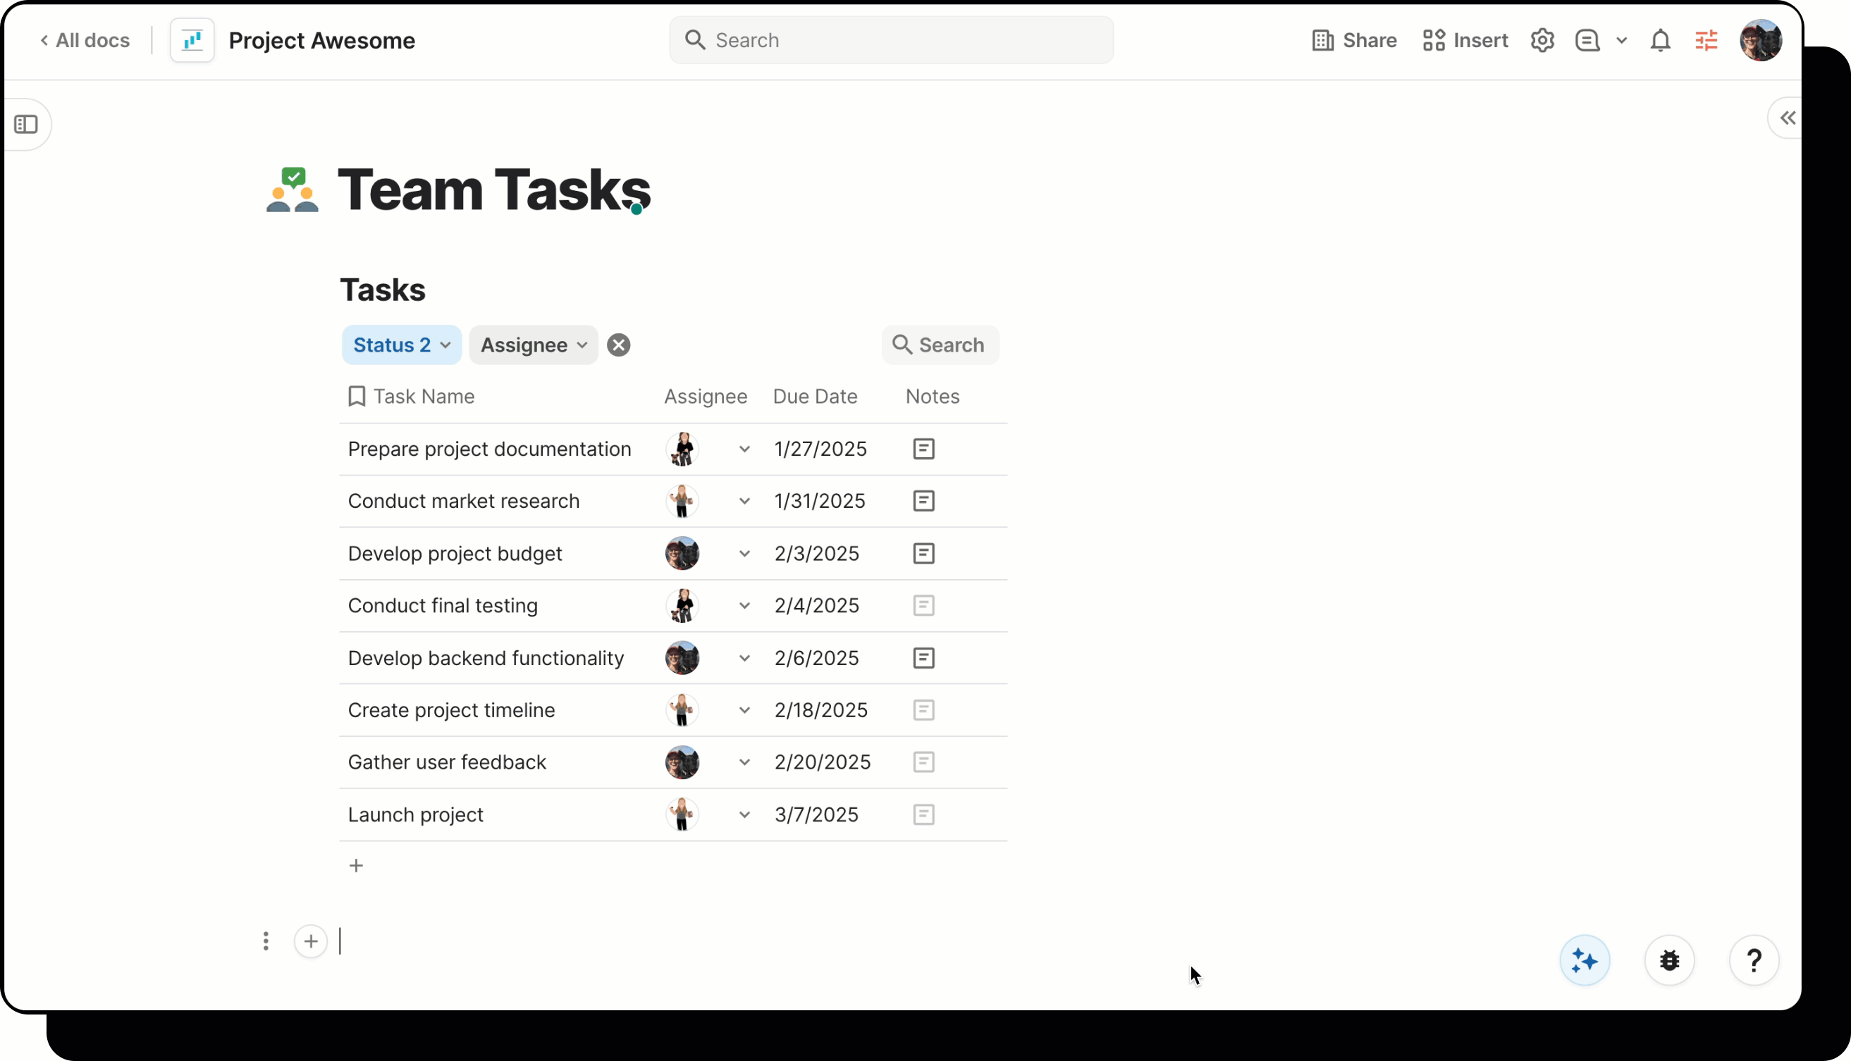Viewport: 1851px width, 1061px height.
Task: Open notes for Prepare project documentation
Action: click(x=923, y=448)
